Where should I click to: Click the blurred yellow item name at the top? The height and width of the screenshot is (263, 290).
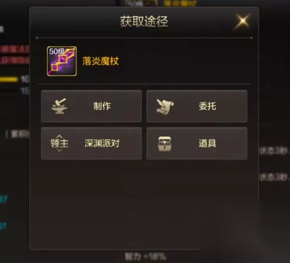click(179, 3)
